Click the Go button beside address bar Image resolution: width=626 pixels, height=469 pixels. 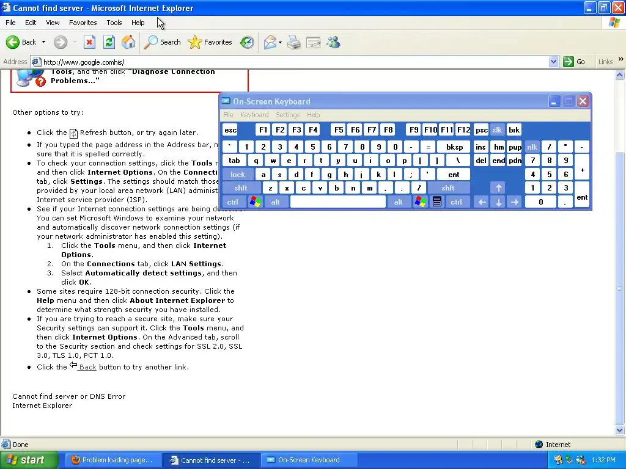click(574, 62)
